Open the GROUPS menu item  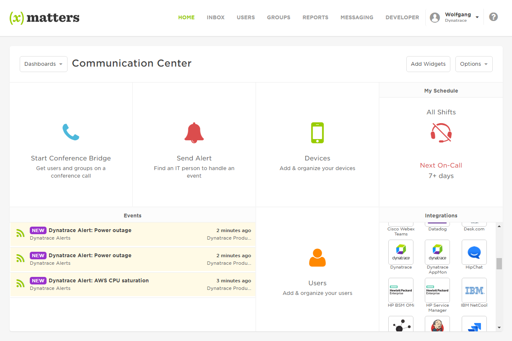278,18
